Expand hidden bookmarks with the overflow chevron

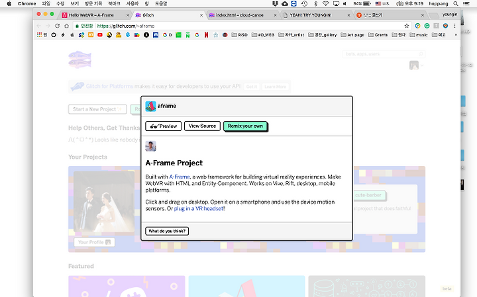(x=456, y=35)
